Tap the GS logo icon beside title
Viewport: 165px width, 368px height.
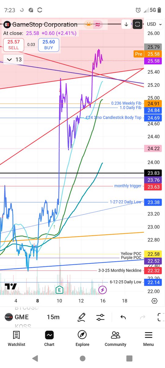coord(7,25)
